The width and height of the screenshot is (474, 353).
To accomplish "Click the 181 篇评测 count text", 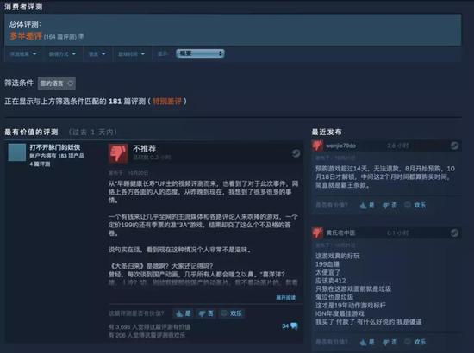I will tap(127, 101).
